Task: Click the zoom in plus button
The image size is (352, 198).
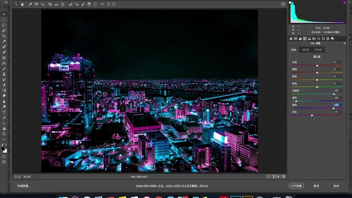Action: tap(19, 177)
